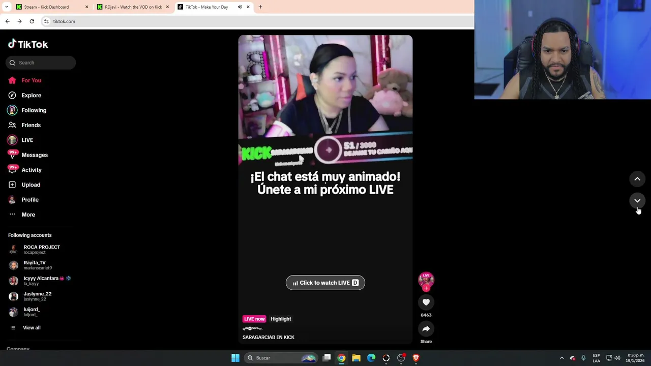651x366 pixels.
Task: Click the Explore compass icon
Action: pyautogui.click(x=12, y=95)
